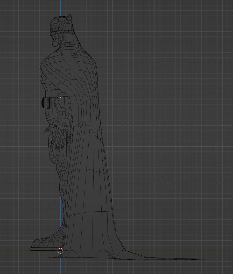Select the utility belt buckle mesh
This screenshot has width=233, height=274.
pos(43,103)
